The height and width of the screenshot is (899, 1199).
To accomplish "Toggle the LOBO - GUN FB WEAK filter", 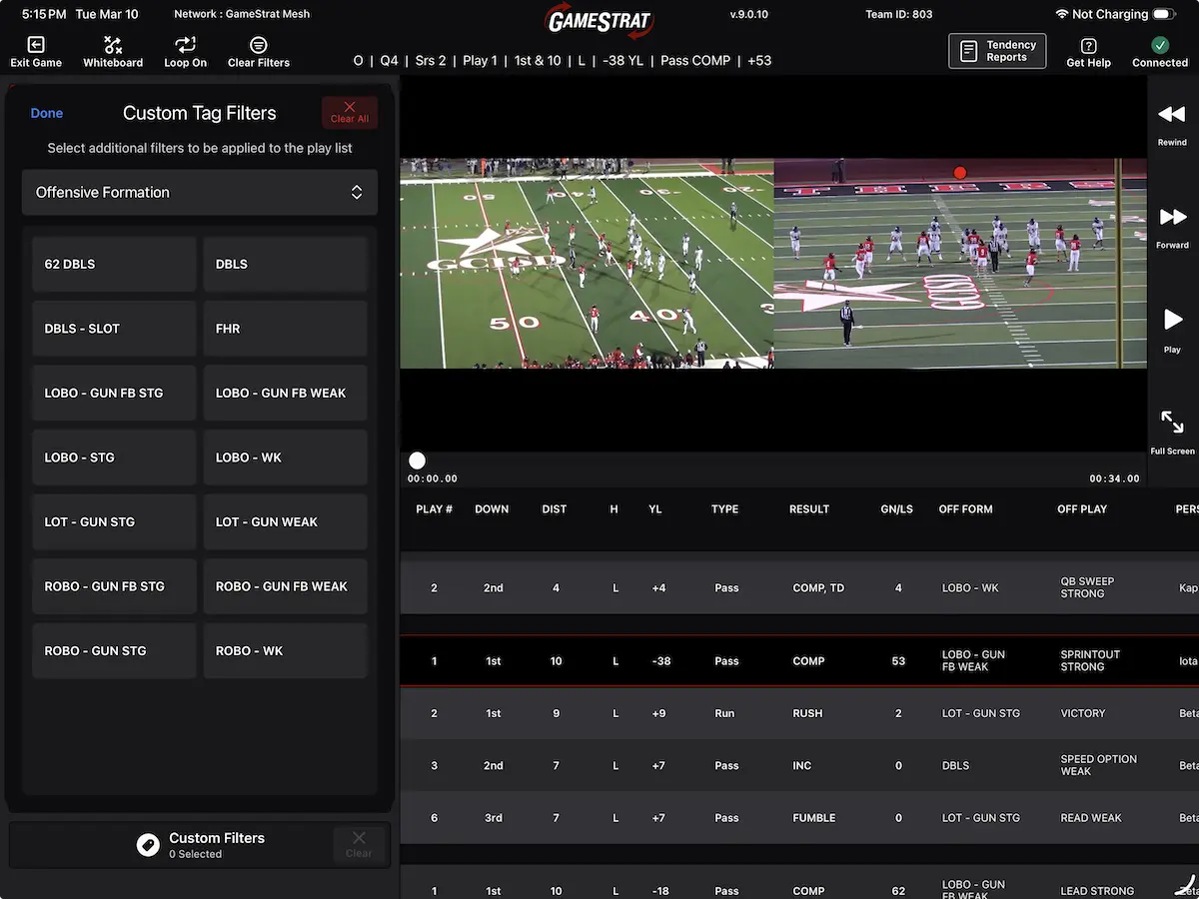I will tap(285, 394).
